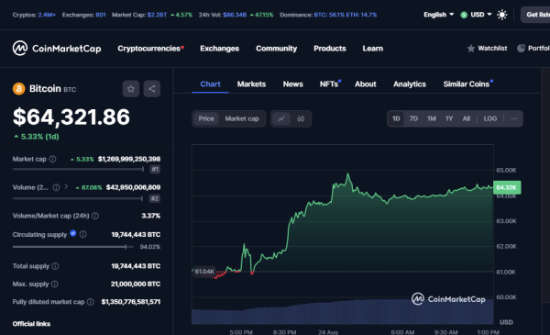Show Total supply info icon
Viewport: 550px width, 335px height.
point(55,266)
